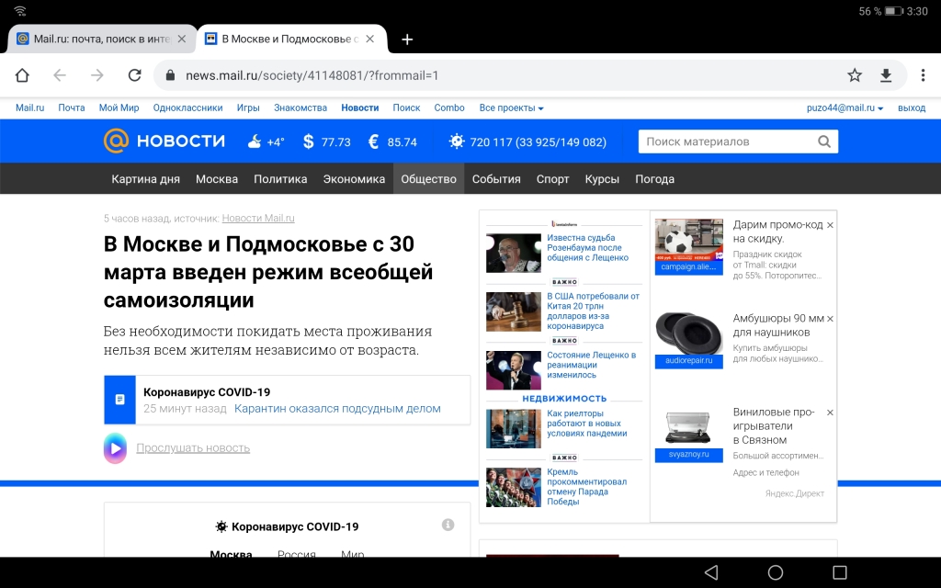
Task: Open the Rosenbaum news thumbnail
Action: coord(513,253)
